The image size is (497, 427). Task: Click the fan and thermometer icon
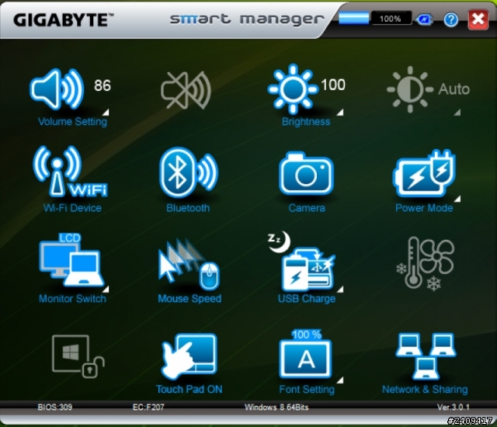425,263
